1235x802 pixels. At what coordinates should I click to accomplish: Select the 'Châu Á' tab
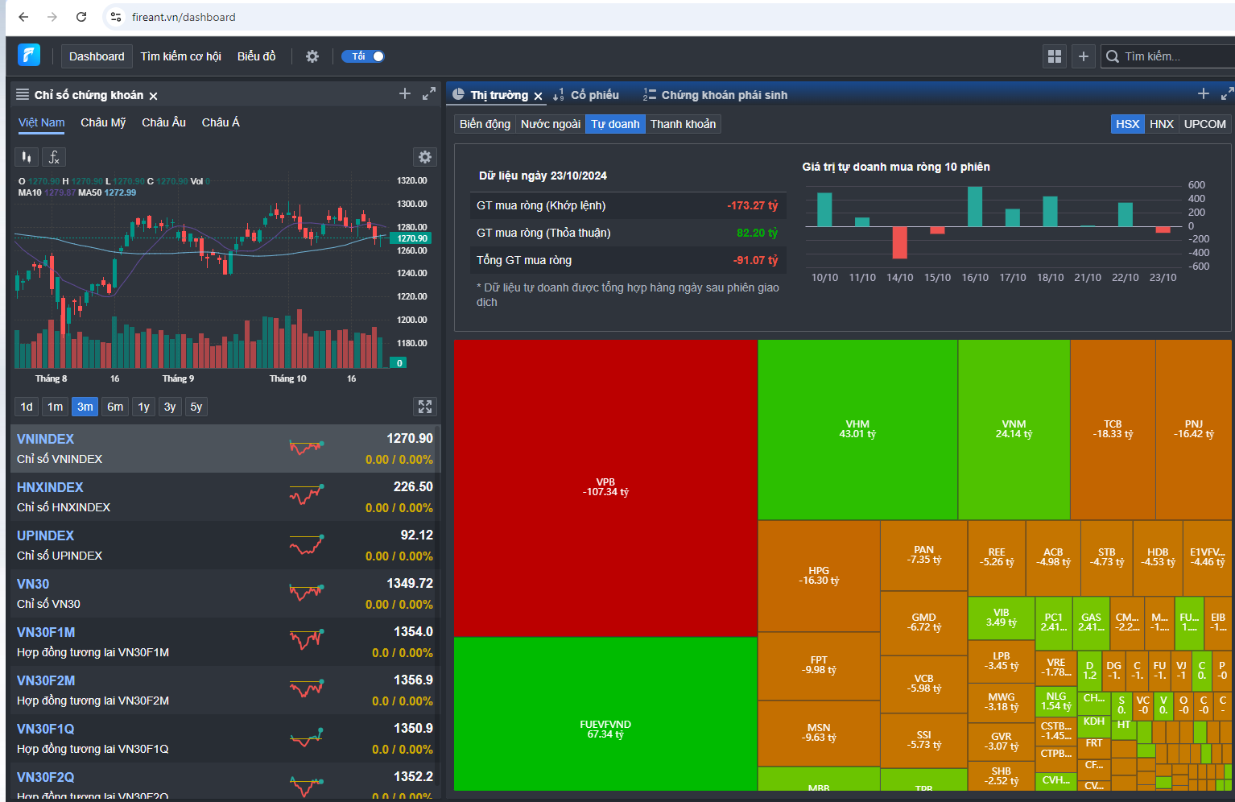pyautogui.click(x=221, y=122)
